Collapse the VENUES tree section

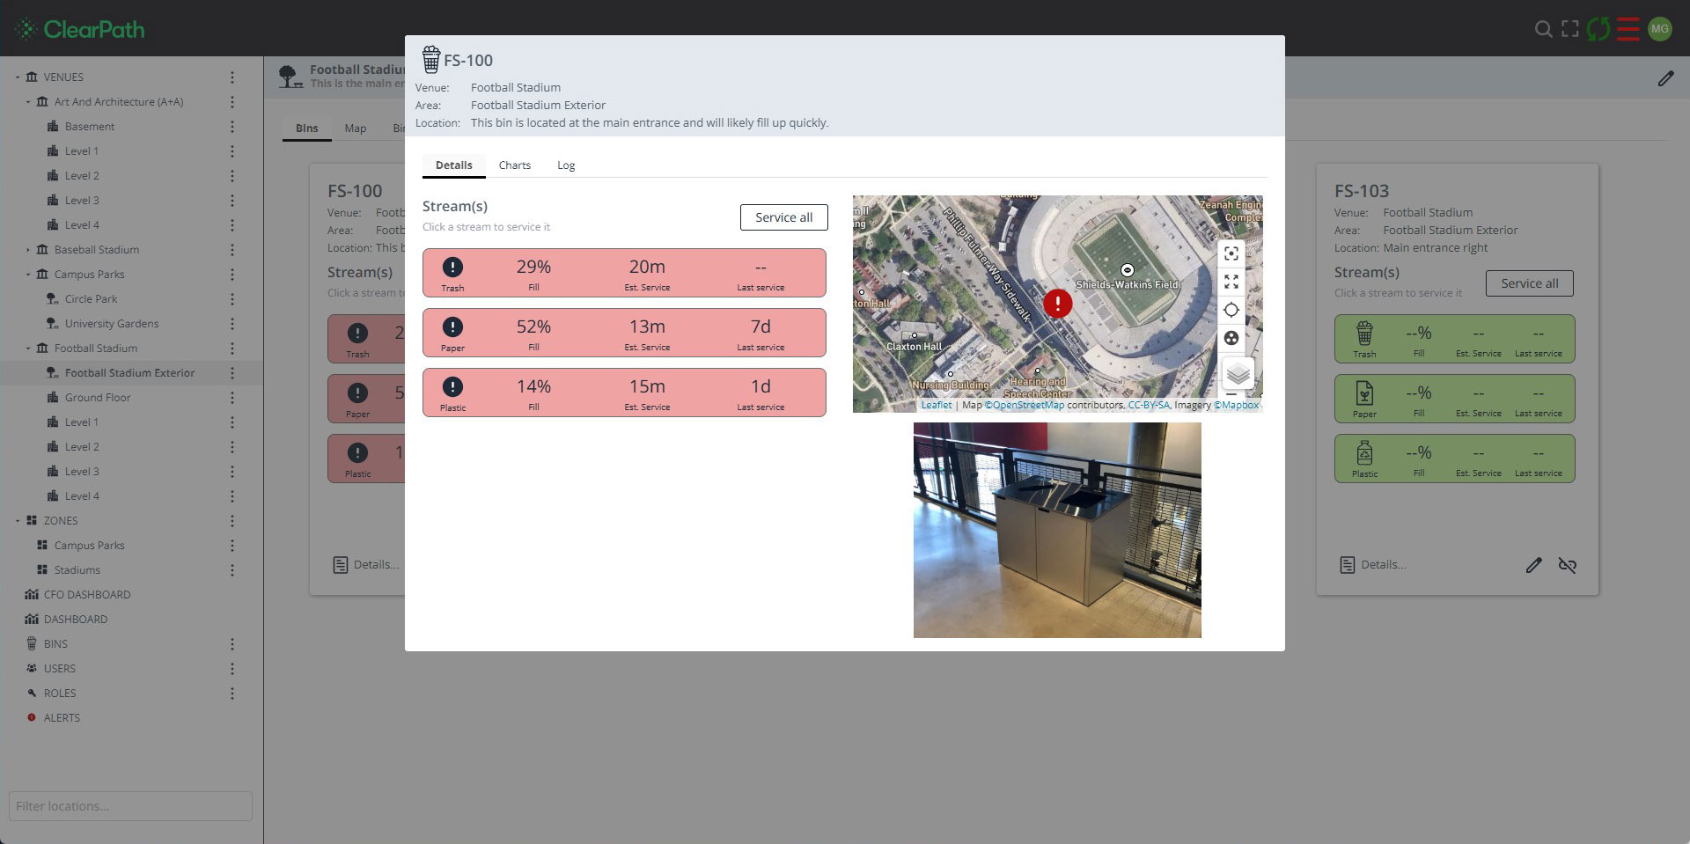18,77
